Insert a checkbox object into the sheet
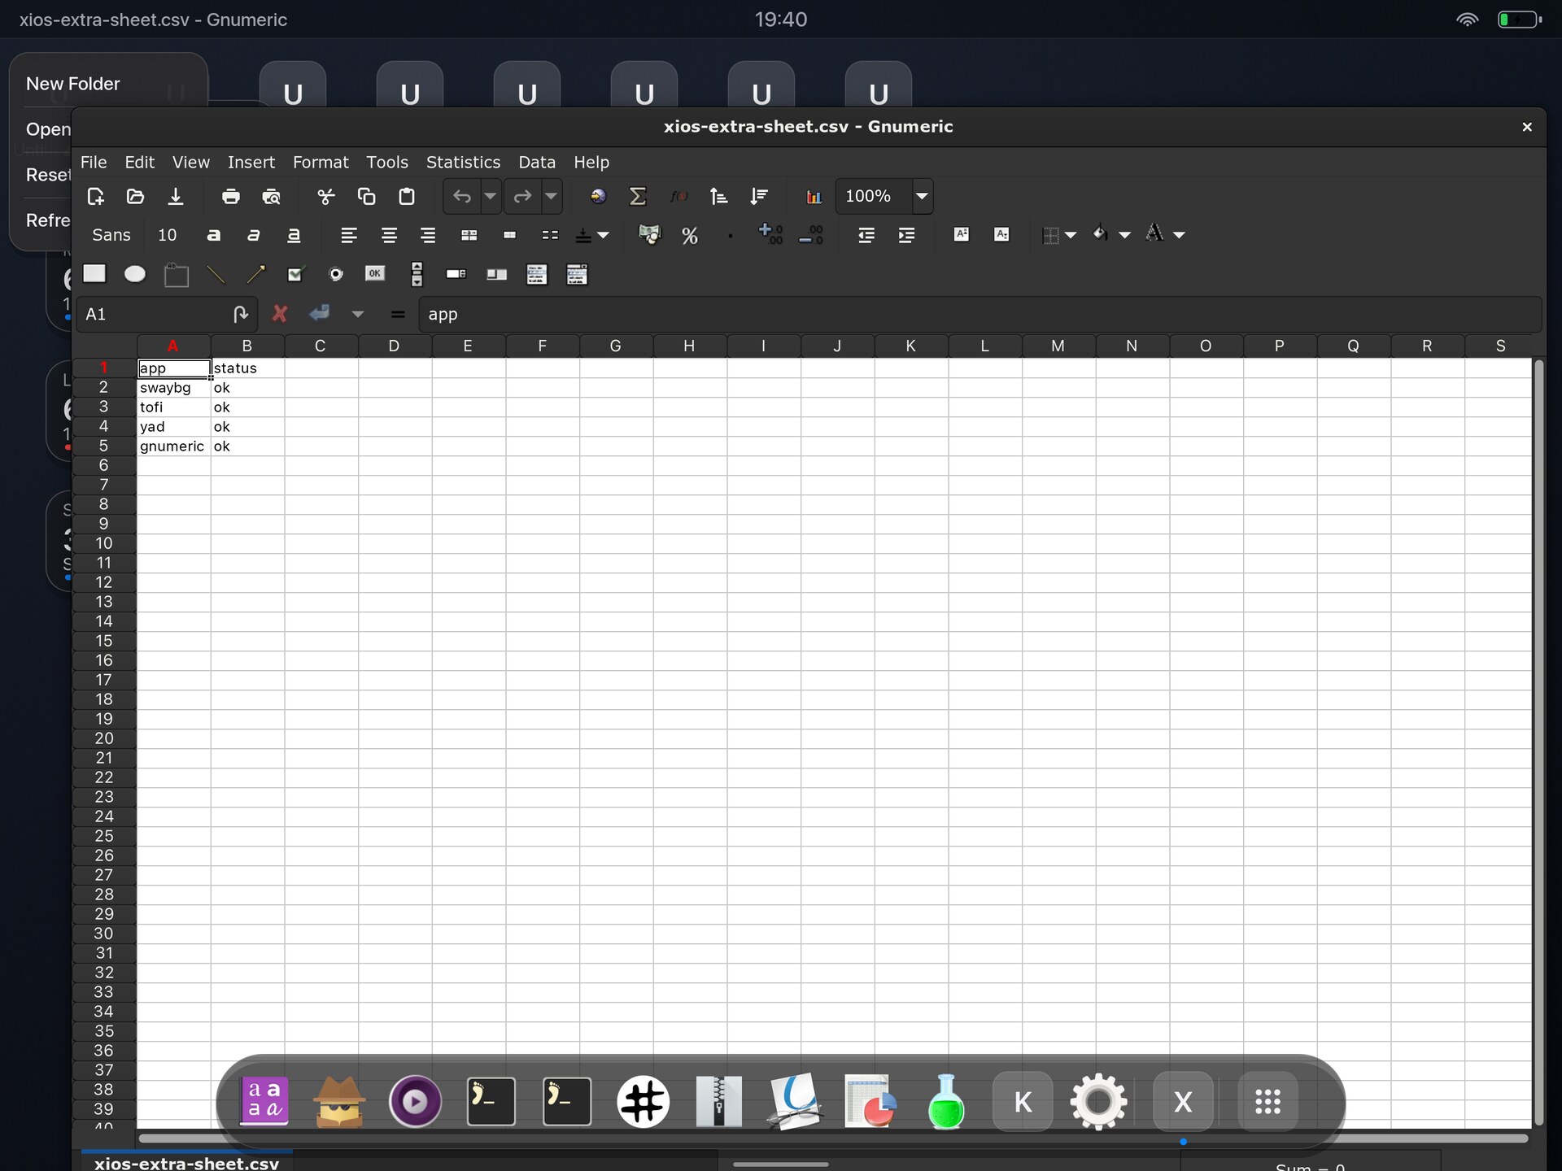 coord(295,274)
